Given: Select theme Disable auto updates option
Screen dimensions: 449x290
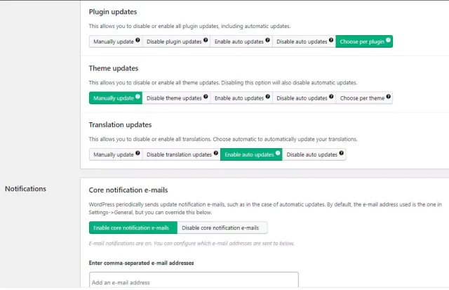Looking at the screenshot, I should [x=302, y=98].
